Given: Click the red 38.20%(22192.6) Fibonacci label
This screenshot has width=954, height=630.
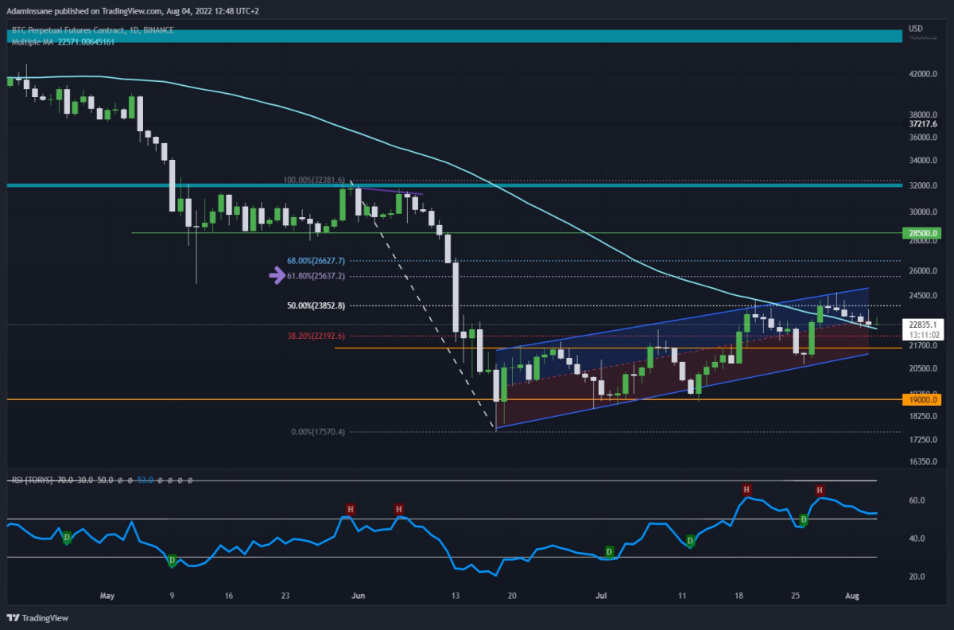Looking at the screenshot, I should pos(316,336).
